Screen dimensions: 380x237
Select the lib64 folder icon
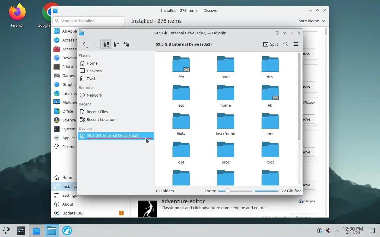click(181, 121)
